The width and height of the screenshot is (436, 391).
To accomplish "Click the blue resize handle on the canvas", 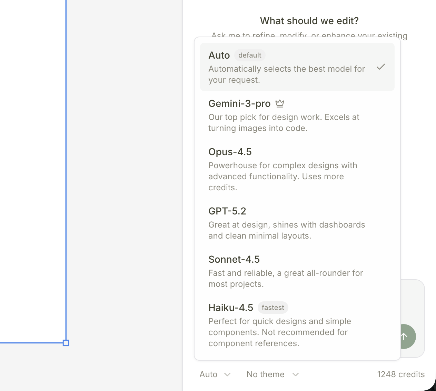I will point(66,343).
